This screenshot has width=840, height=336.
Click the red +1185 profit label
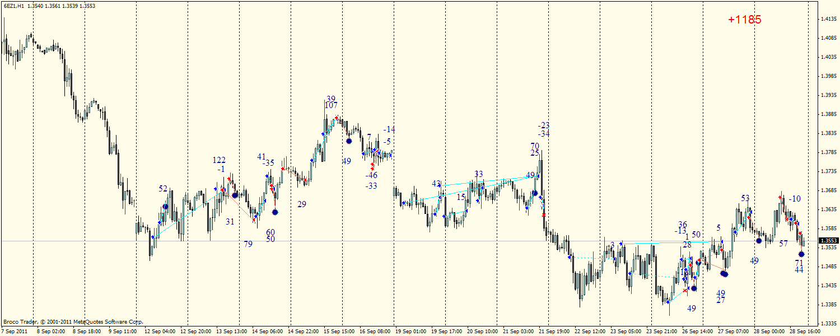(x=745, y=20)
